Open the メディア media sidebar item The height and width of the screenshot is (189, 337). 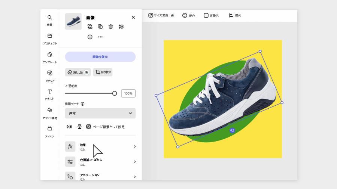point(50,76)
